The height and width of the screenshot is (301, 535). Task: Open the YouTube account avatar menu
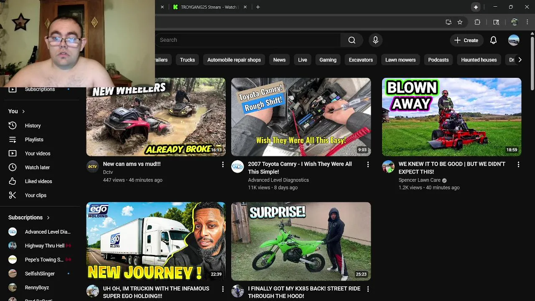tap(514, 40)
